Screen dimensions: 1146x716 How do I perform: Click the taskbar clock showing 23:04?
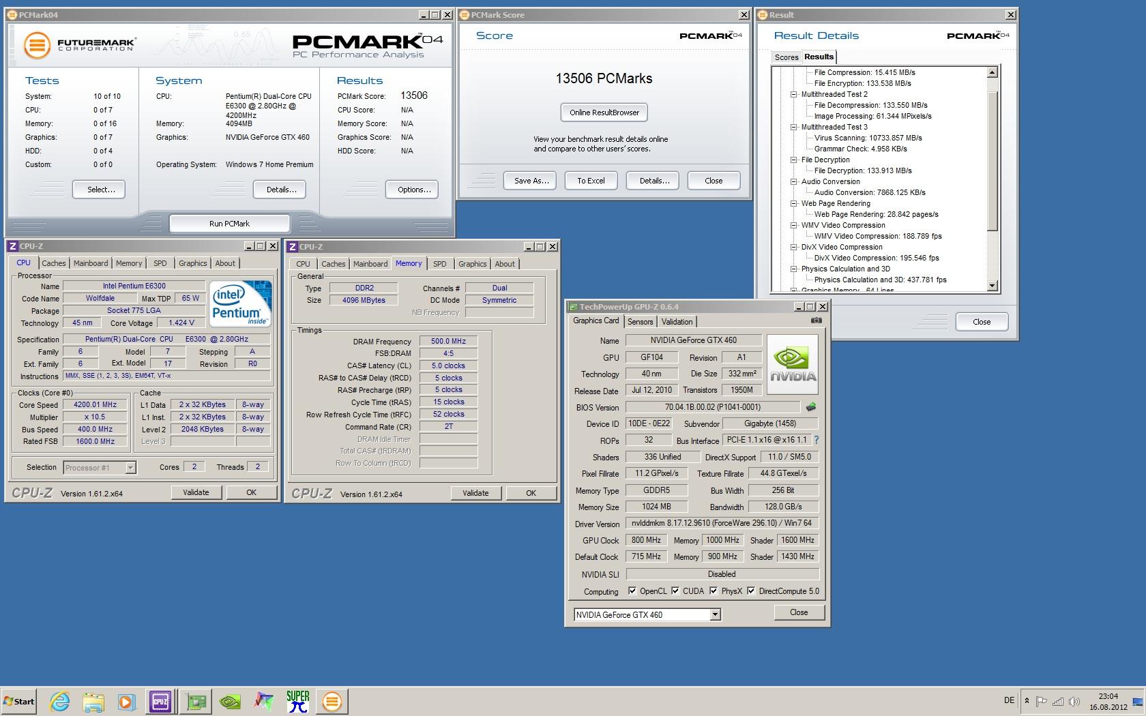(1108, 701)
